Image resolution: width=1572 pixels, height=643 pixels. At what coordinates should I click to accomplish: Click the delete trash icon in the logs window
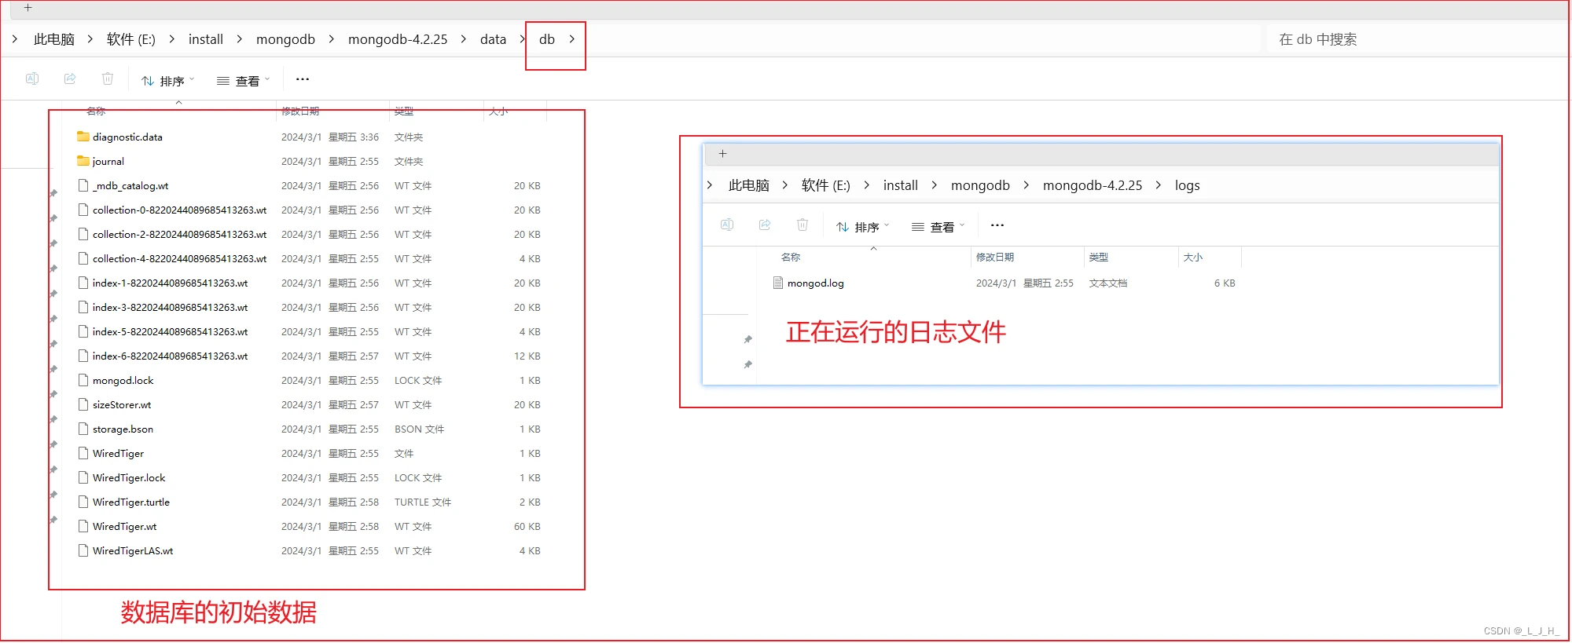[x=803, y=225]
